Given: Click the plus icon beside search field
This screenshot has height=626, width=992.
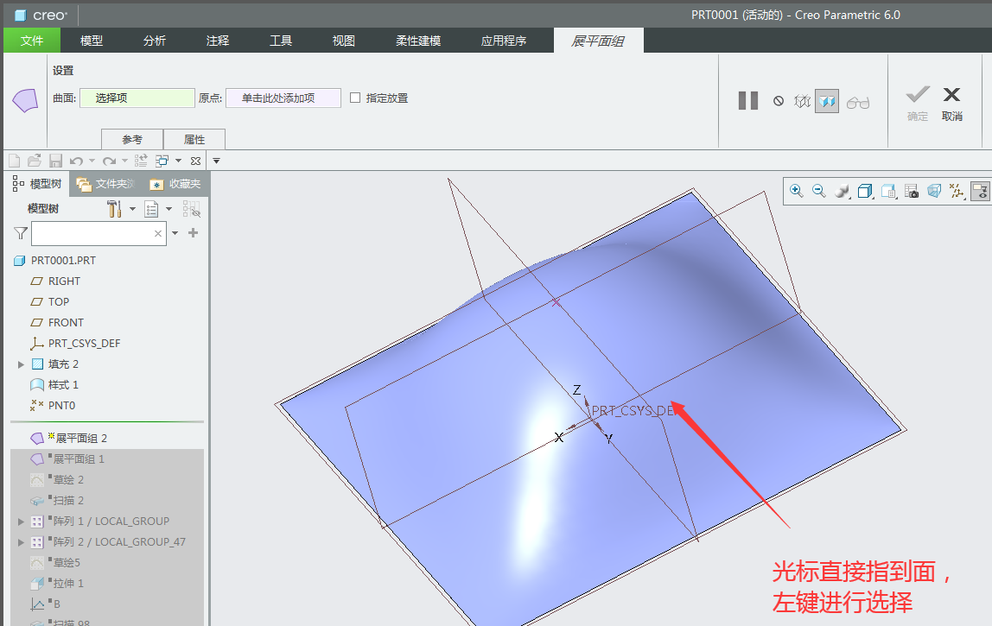Looking at the screenshot, I should [x=193, y=232].
